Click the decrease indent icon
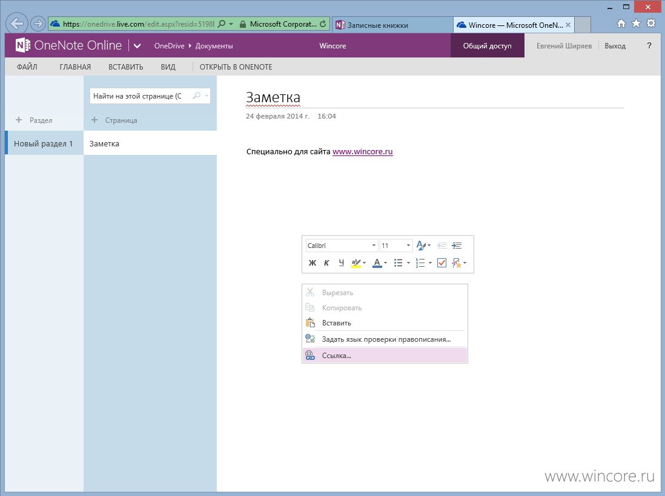 442,245
